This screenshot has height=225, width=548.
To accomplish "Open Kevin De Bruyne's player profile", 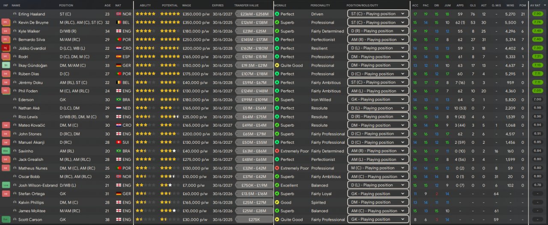I will pyautogui.click(x=34, y=22).
